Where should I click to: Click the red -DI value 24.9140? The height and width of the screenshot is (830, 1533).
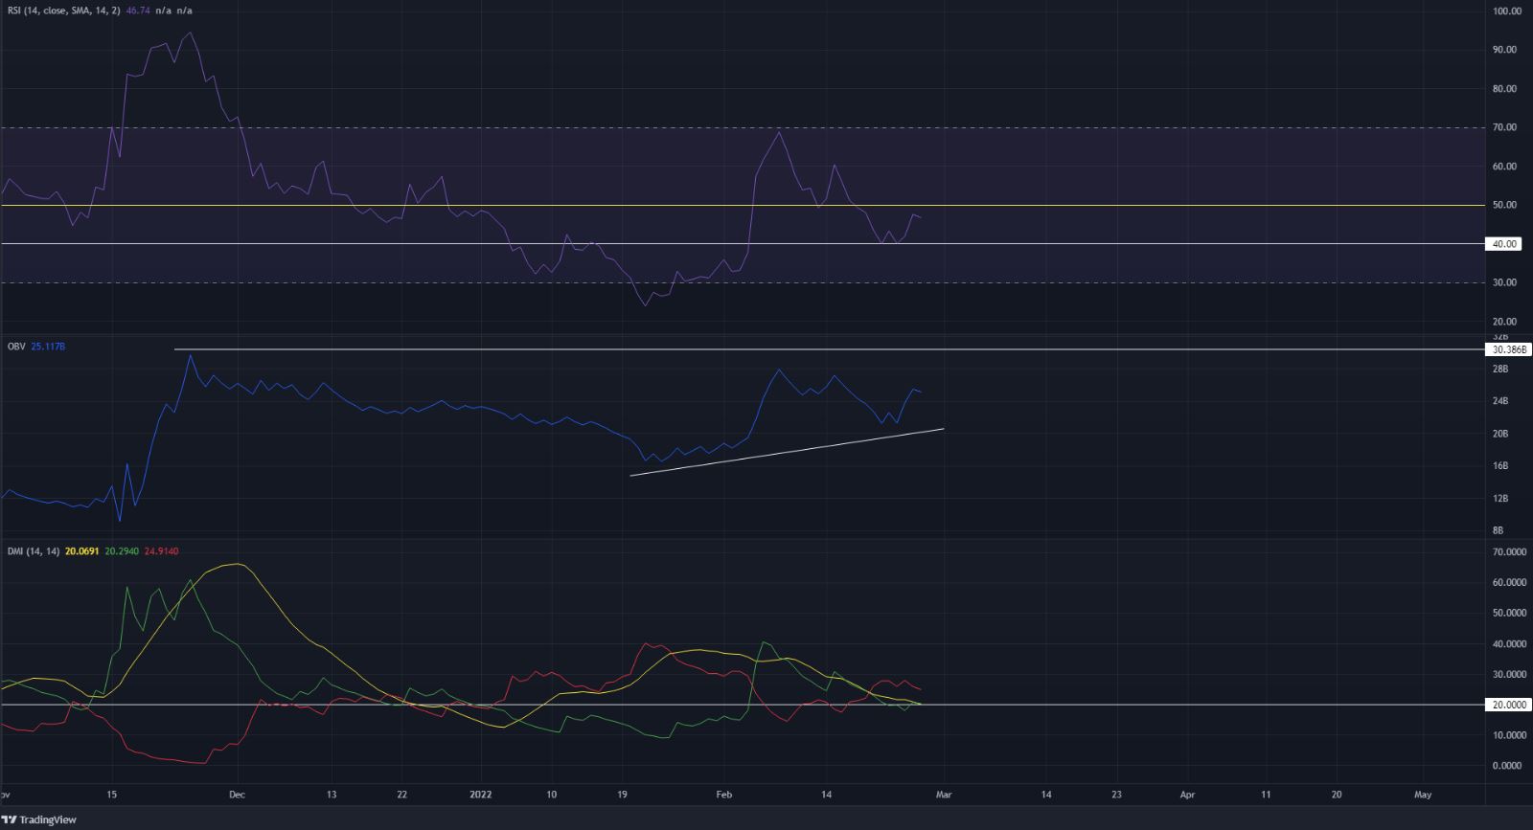pos(159,551)
